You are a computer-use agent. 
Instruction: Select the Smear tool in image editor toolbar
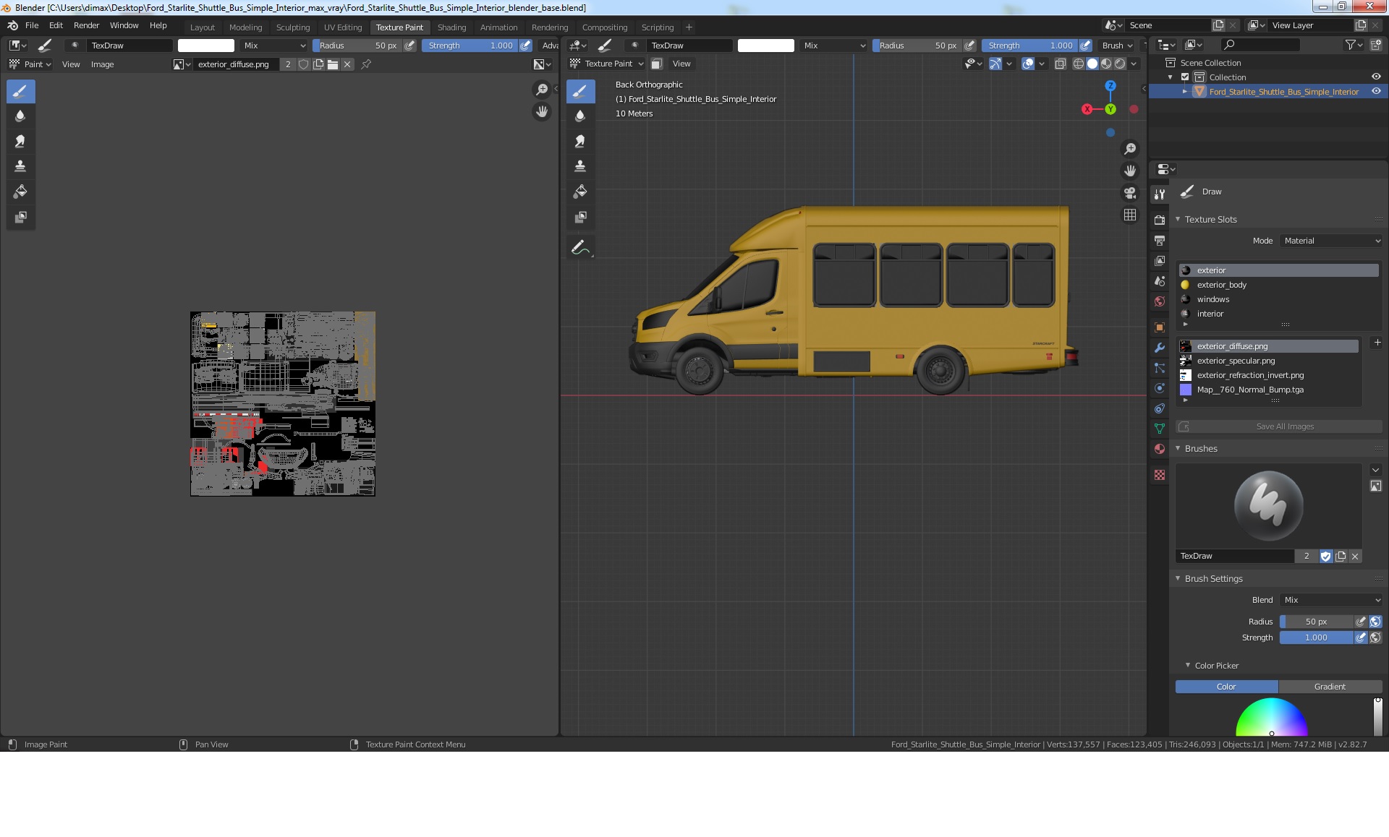point(20,142)
